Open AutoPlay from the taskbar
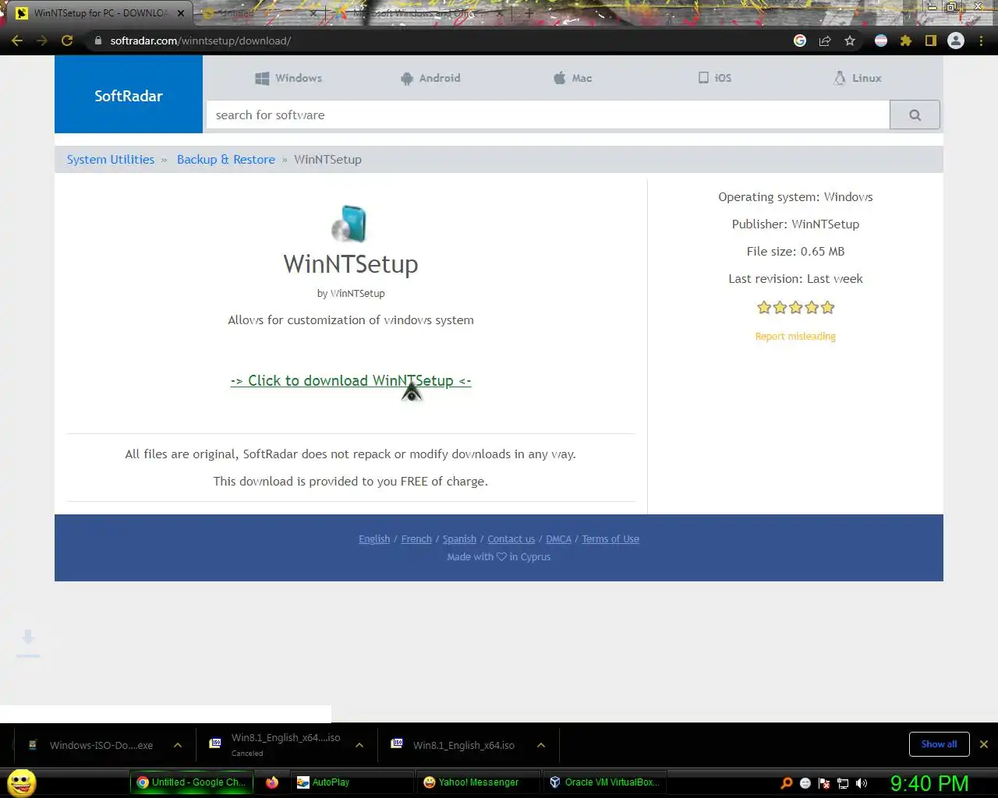 352,782
